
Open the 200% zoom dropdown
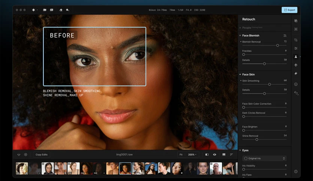click(192, 154)
